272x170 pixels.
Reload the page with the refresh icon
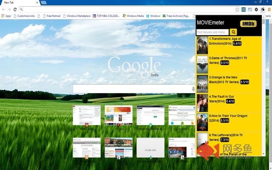15,9
